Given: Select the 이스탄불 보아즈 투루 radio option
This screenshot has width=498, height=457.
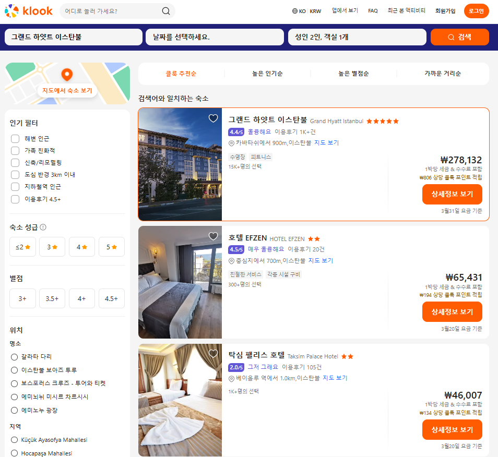Looking at the screenshot, I should (14, 370).
